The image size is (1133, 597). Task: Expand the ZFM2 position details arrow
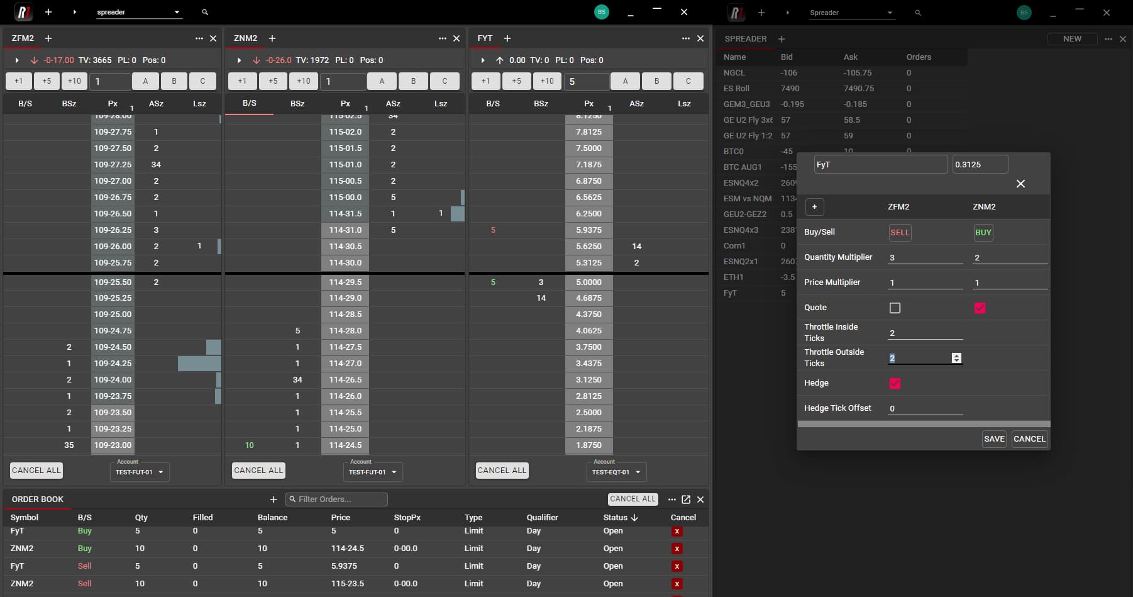pos(16,60)
